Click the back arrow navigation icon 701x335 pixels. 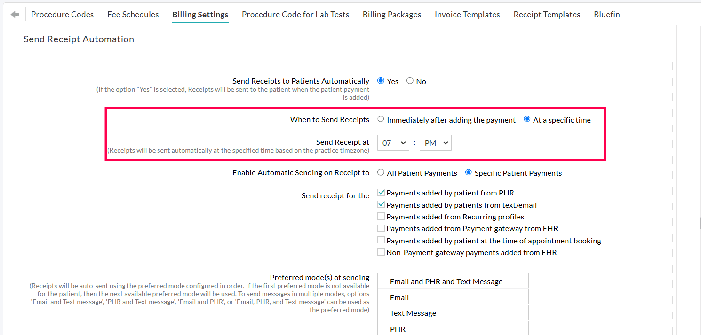[x=14, y=14]
